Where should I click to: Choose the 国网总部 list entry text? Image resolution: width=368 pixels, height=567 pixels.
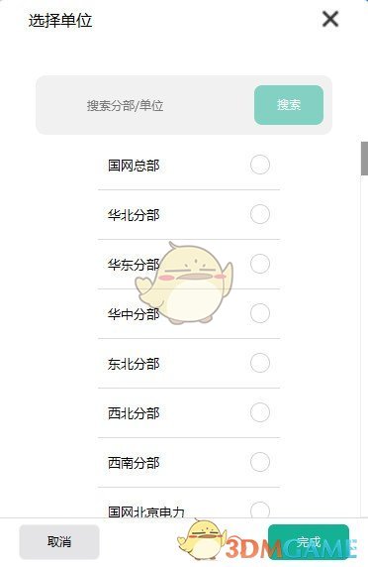click(x=134, y=166)
